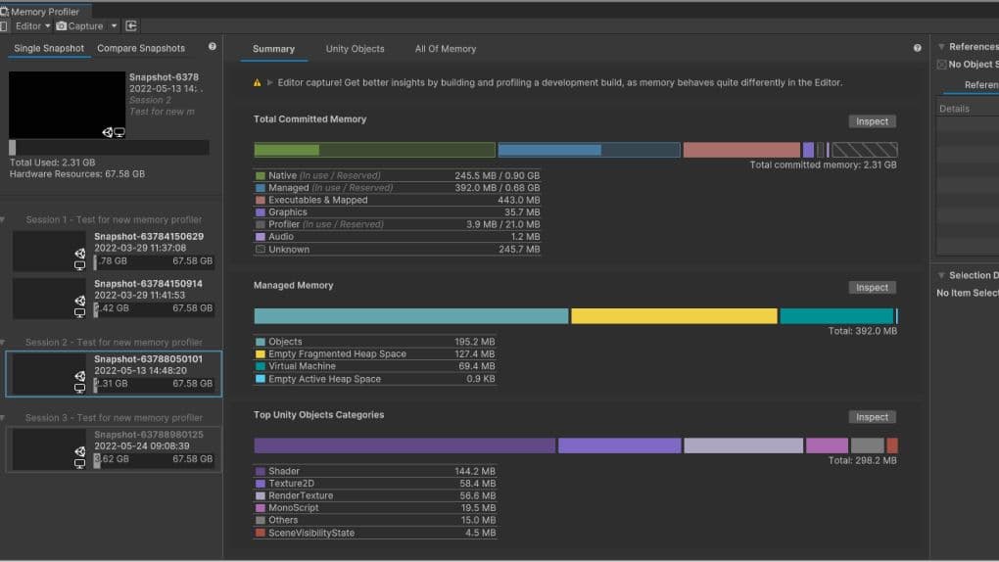
Task: Open Snapshot-63784150629 in the list
Action: tap(114, 251)
